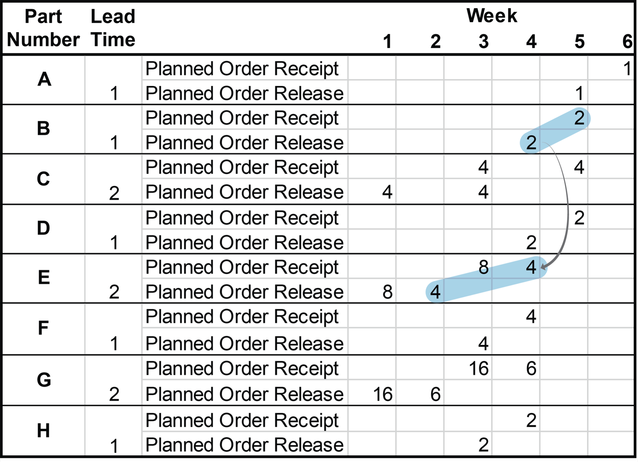Select part G's week 1 release value 16
This screenshot has height=462, width=638.
(x=383, y=394)
